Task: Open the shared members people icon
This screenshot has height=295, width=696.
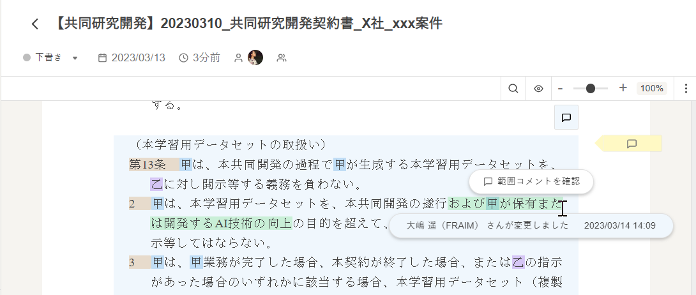Action: pos(281,57)
